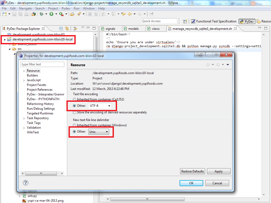
Task: Collapse the src folder in explorer
Action: click(x=10, y=49)
